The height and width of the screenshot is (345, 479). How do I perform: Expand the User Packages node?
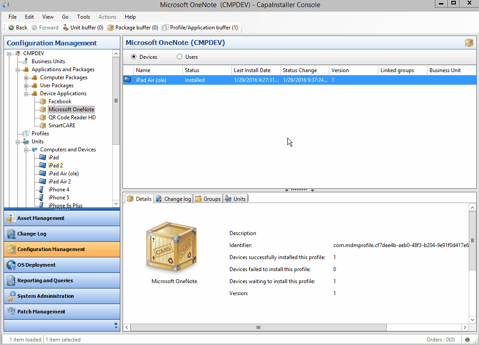(26, 85)
